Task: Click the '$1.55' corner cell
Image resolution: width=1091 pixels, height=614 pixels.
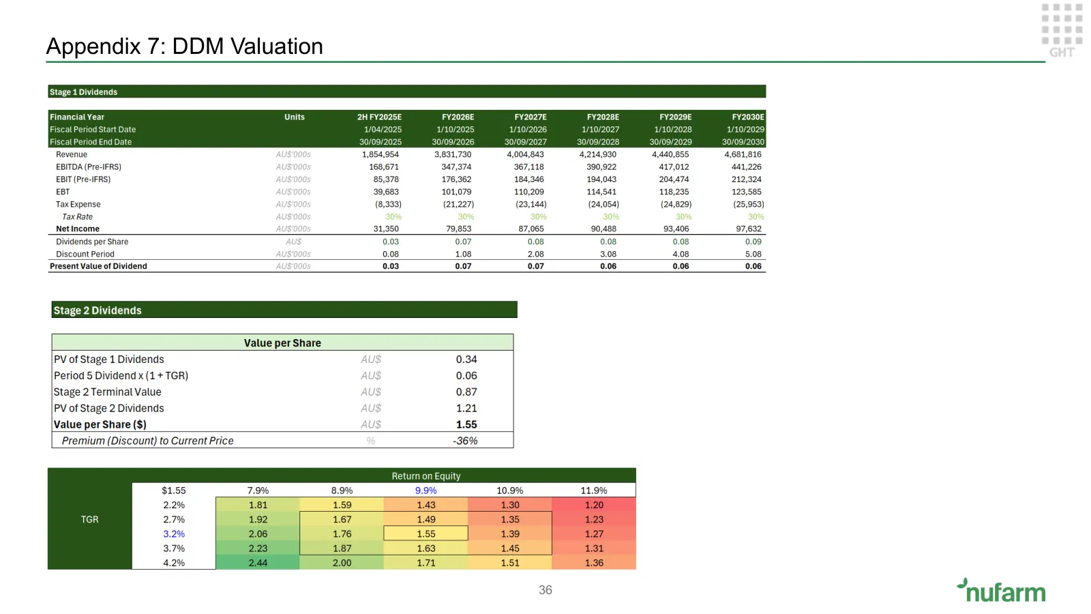Action: click(174, 491)
